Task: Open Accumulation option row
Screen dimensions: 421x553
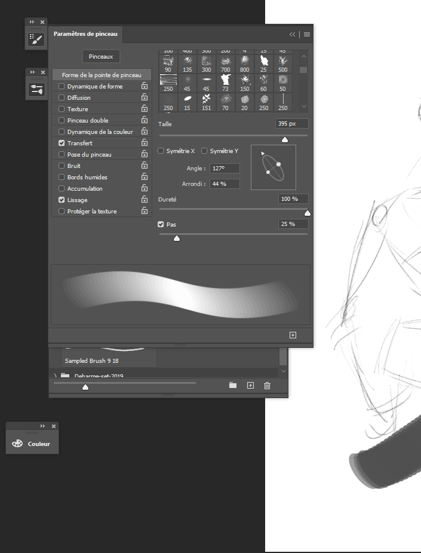Action: tap(85, 189)
